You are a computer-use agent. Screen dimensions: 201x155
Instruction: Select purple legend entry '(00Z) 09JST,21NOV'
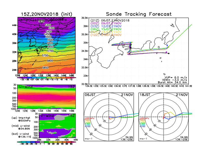point(106,23)
